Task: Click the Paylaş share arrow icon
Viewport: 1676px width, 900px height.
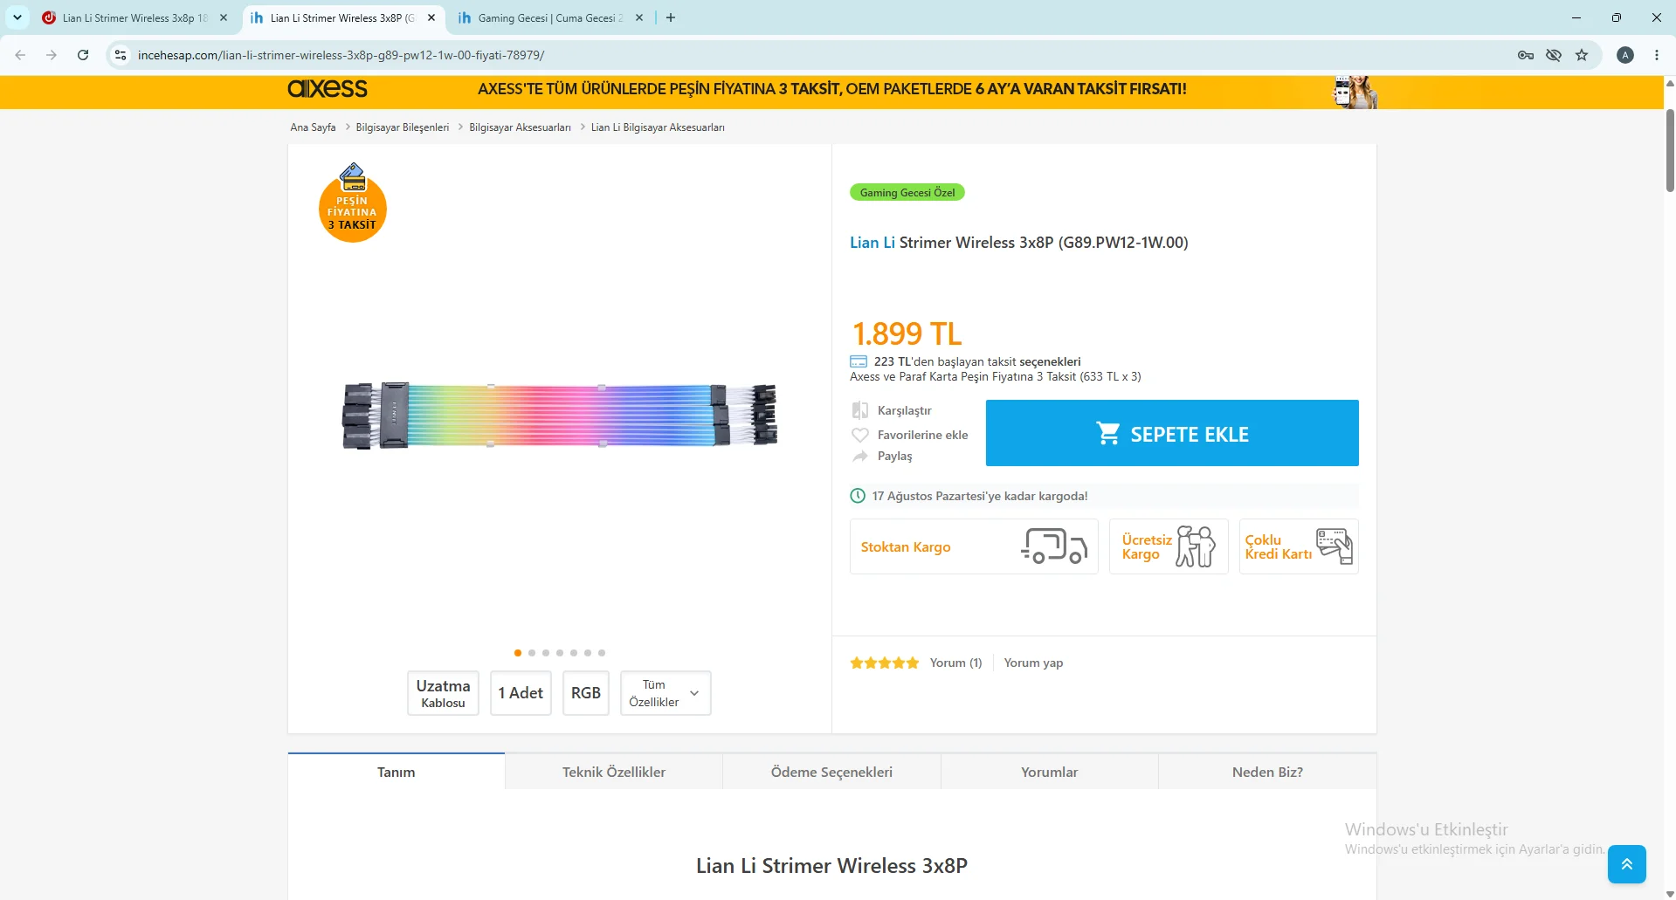Action: tap(860, 457)
